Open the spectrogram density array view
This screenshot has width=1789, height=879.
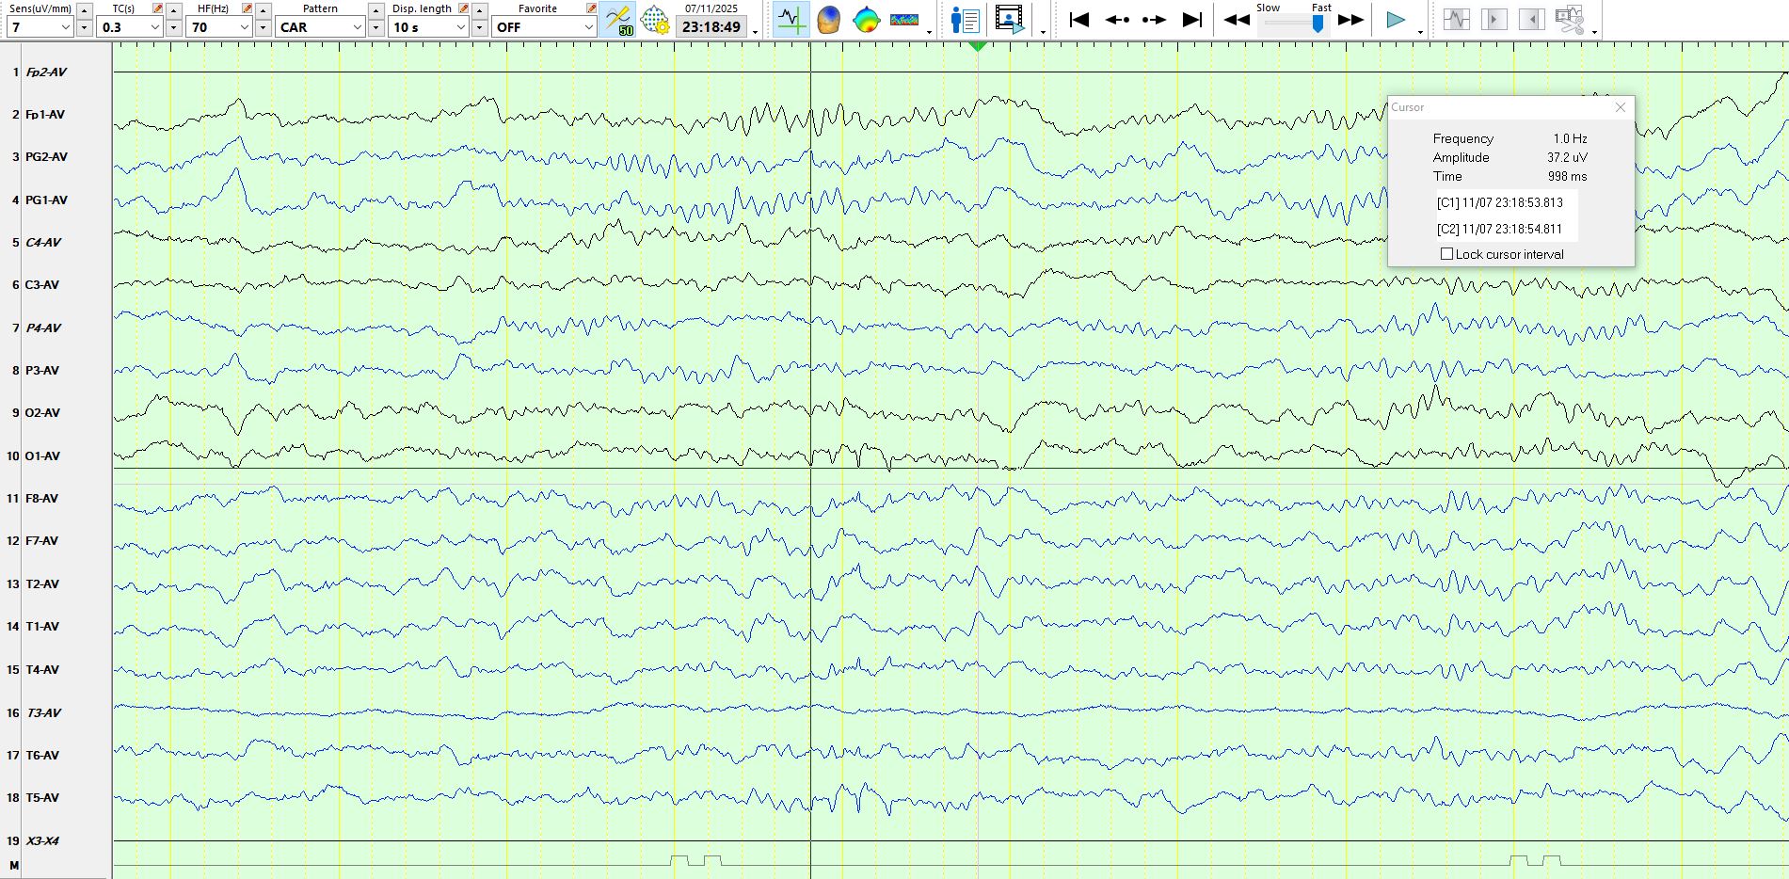click(x=903, y=20)
